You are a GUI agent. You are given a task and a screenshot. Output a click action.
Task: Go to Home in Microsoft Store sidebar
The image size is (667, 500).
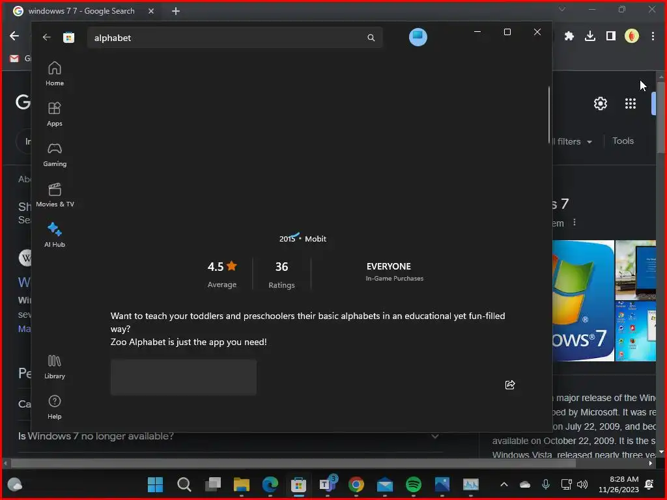coord(55,74)
